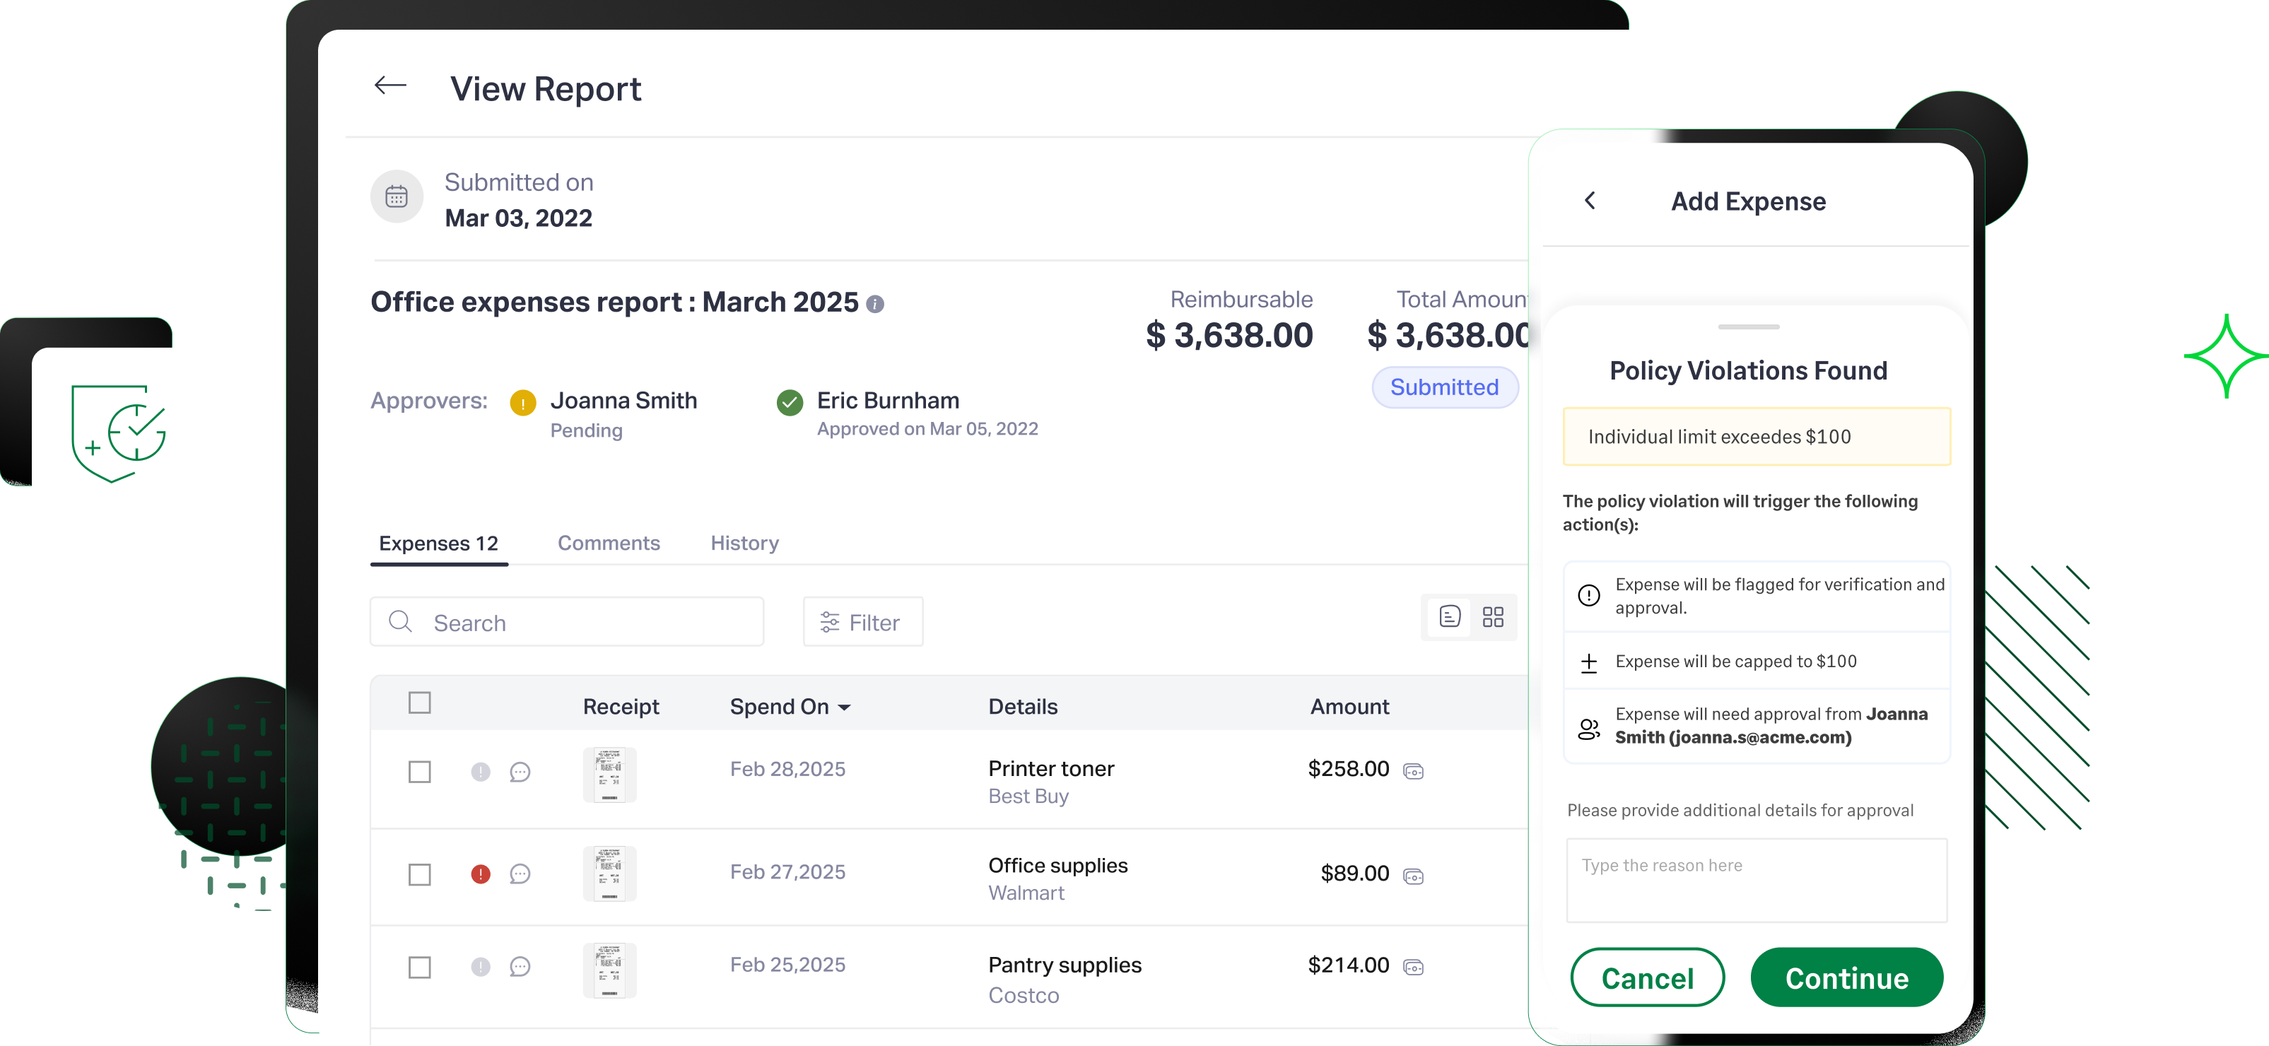Check the Pantry supplies expense row
This screenshot has width=2269, height=1046.
point(420,967)
